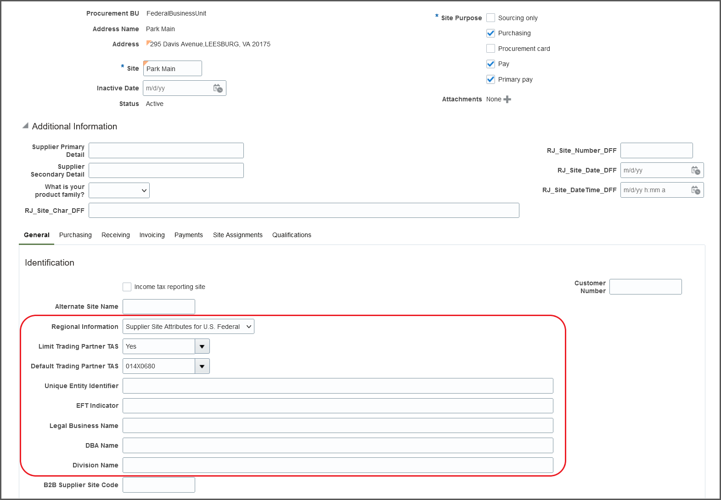
Task: Tick Income tax reporting site checkbox
Action: click(127, 287)
